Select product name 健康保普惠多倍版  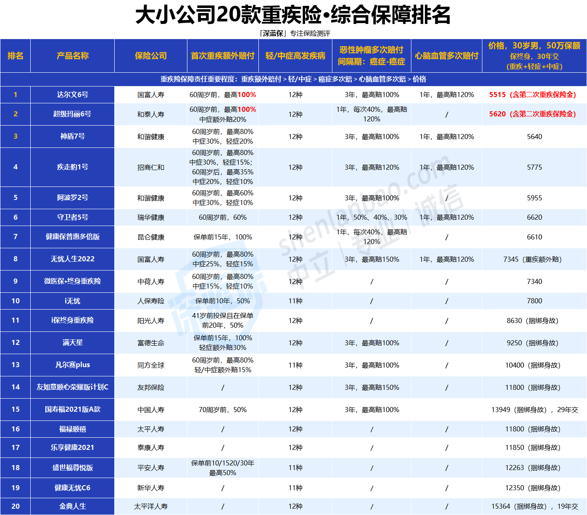pos(73,236)
